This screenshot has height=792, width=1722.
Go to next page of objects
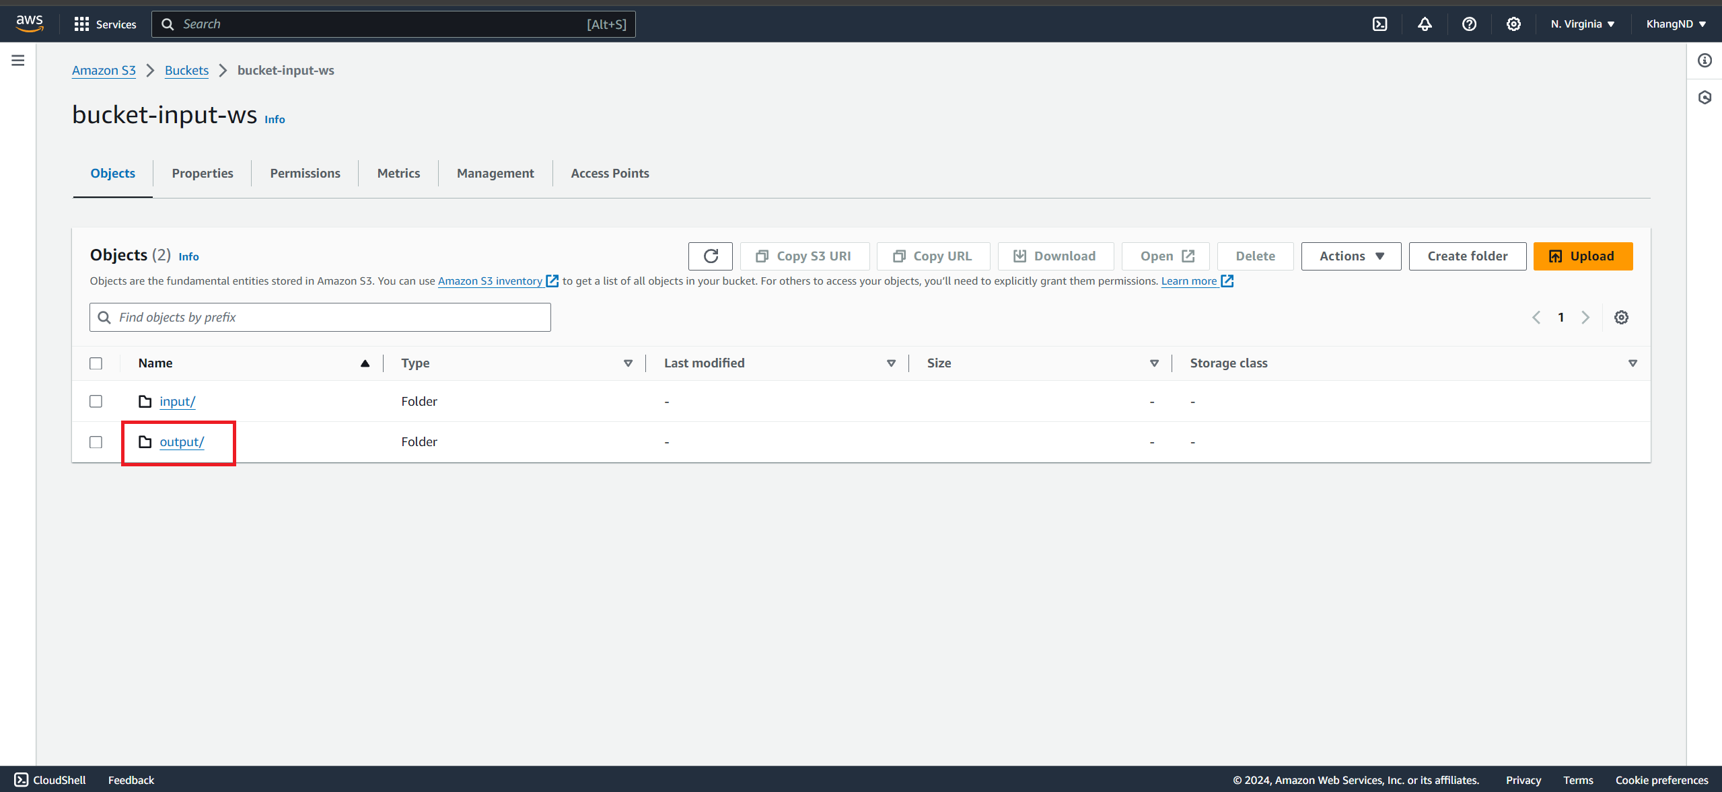coord(1585,318)
